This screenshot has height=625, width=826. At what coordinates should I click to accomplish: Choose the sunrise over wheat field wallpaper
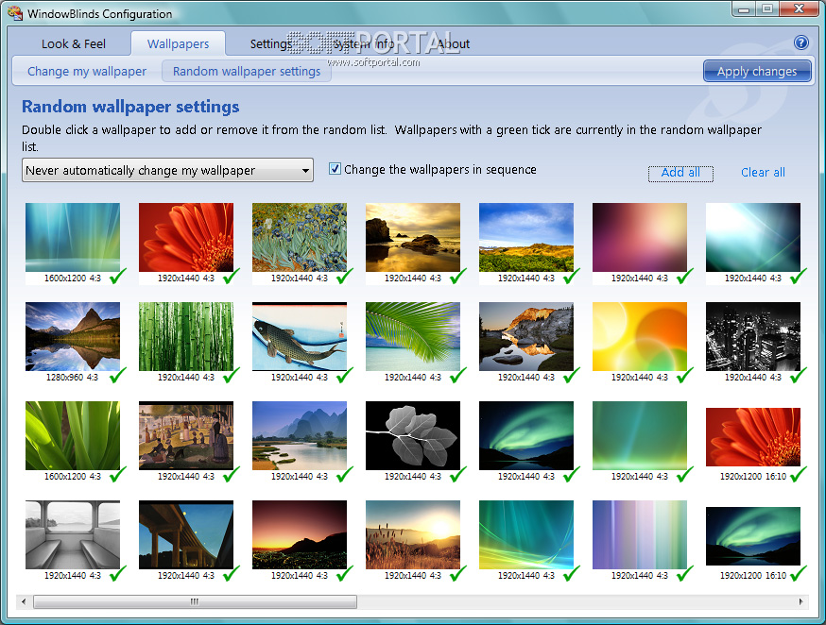click(x=412, y=534)
